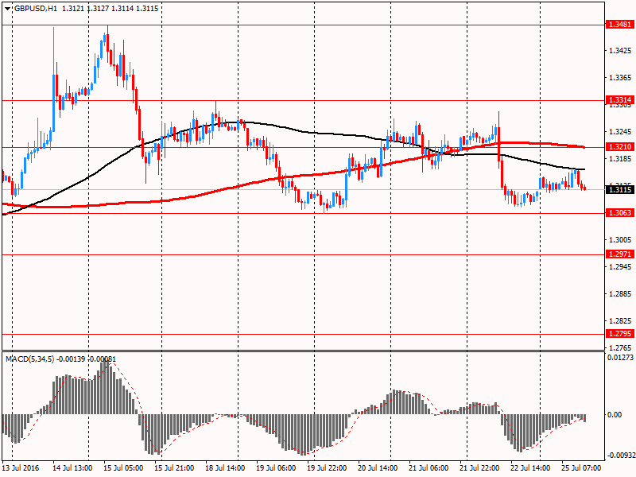Click the 19 Jul 06:00 time label
Screen dimensions: 636x477
click(x=276, y=468)
